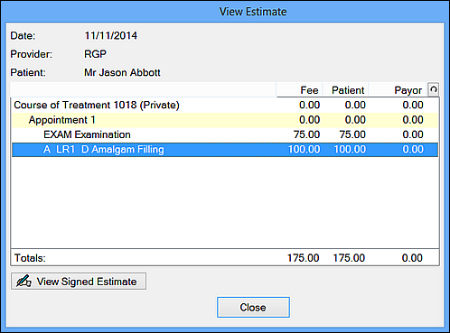Click the Patient column header
The image size is (450, 333).
[x=345, y=90]
